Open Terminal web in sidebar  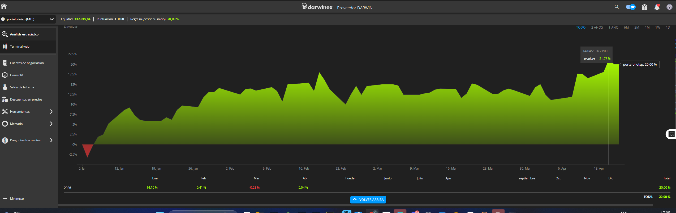20,47
